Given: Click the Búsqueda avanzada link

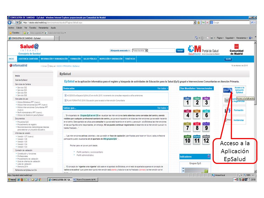Looking at the screenshot, I should click(x=120, y=51).
